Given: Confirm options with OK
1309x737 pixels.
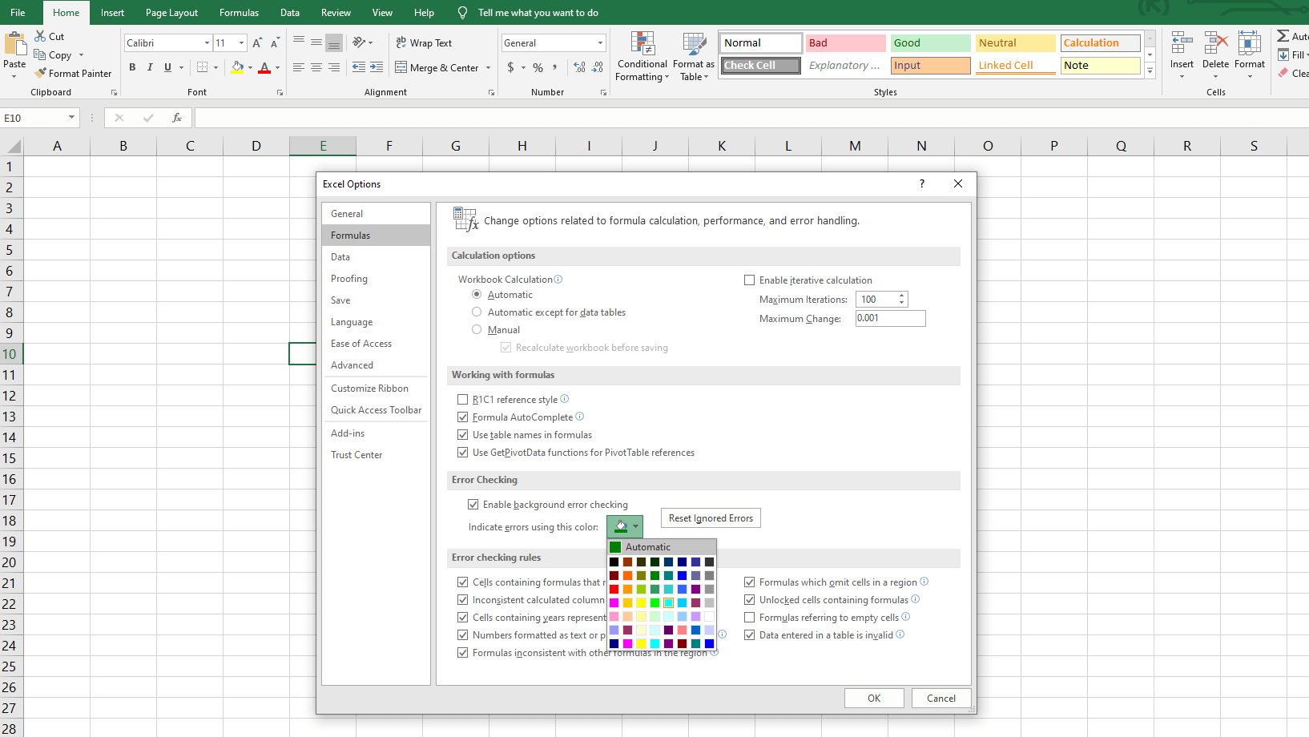Looking at the screenshot, I should [x=873, y=698].
